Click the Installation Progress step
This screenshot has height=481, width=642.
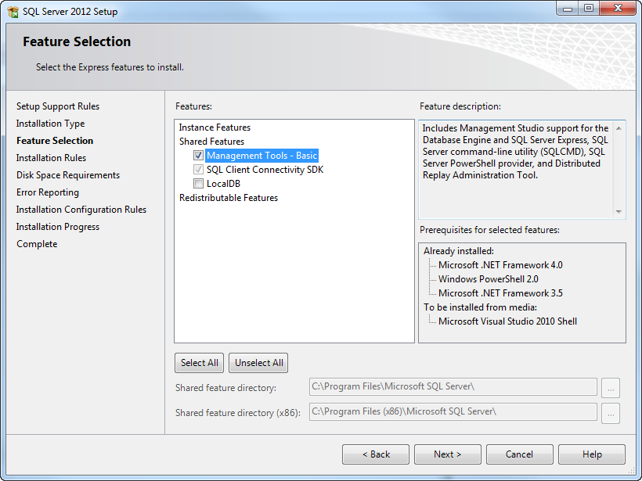(58, 227)
